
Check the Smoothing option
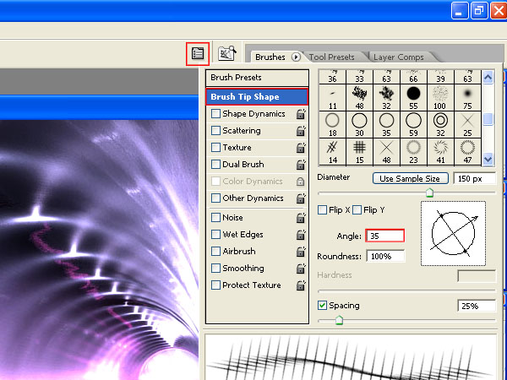tap(215, 269)
